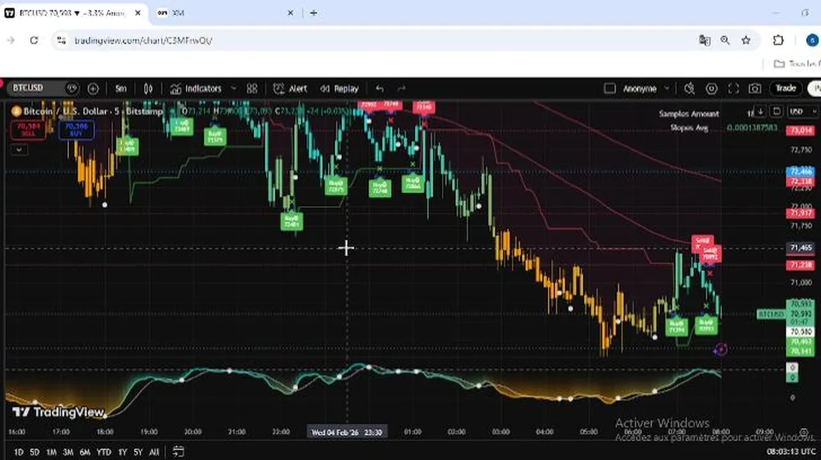The height and width of the screenshot is (460, 821).
Task: Select the 1D date range
Action: click(x=19, y=452)
